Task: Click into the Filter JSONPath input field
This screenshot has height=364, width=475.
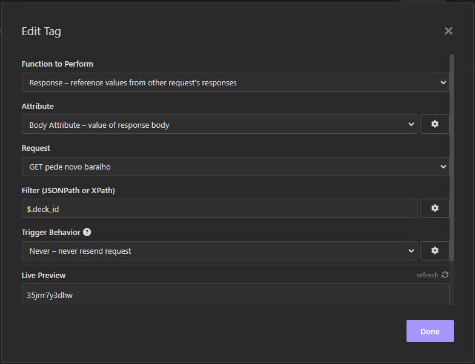Action: [219, 208]
